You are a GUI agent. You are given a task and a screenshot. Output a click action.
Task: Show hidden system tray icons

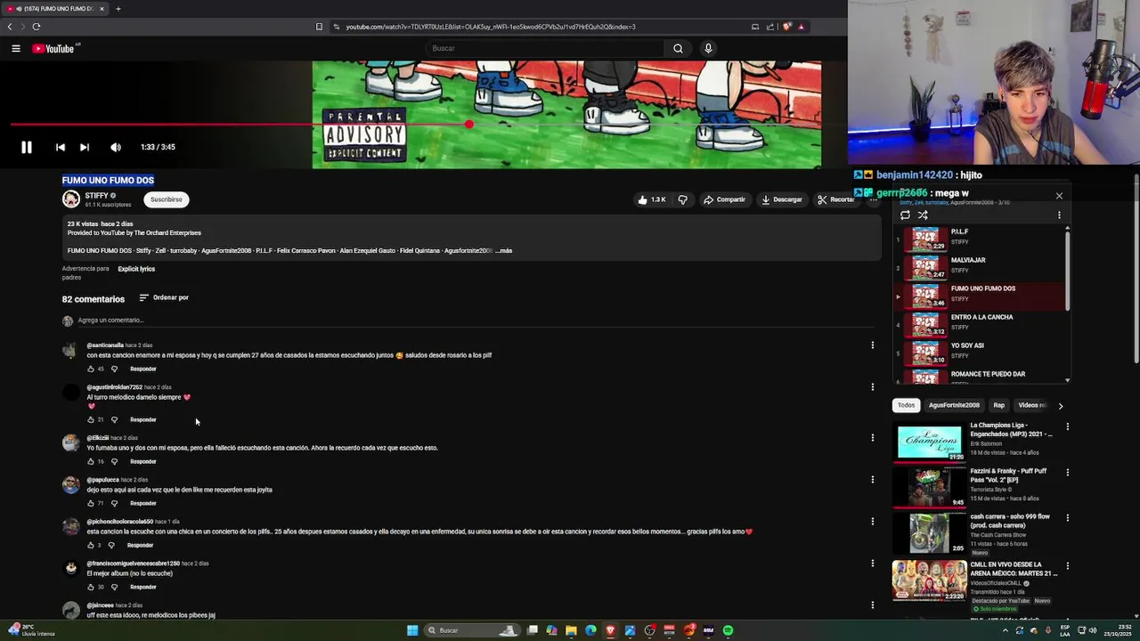pos(1006,630)
